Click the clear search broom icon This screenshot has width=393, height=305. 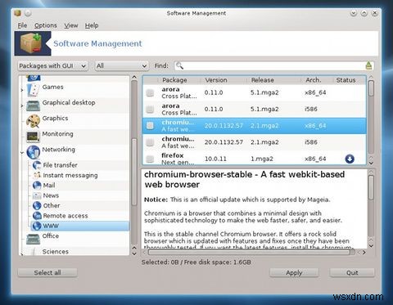point(368,65)
